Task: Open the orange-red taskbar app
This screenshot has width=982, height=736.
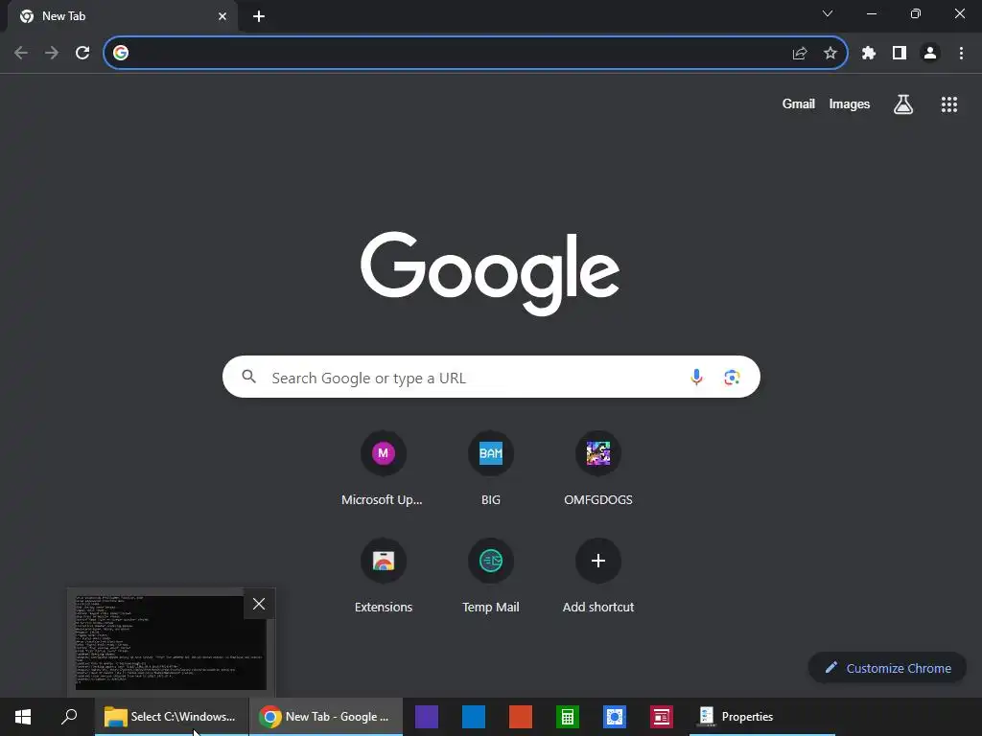Action: click(x=521, y=717)
